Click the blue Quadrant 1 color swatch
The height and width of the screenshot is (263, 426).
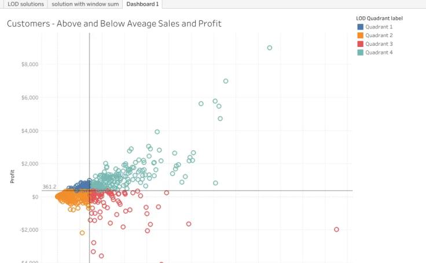point(360,27)
